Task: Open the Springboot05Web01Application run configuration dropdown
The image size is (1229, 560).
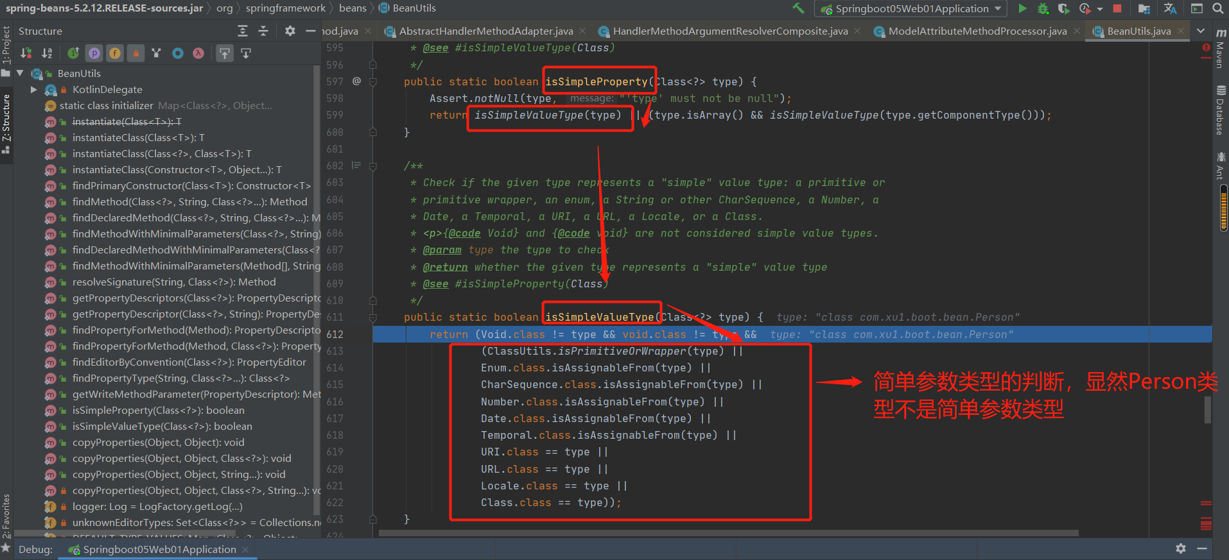Action: [910, 8]
